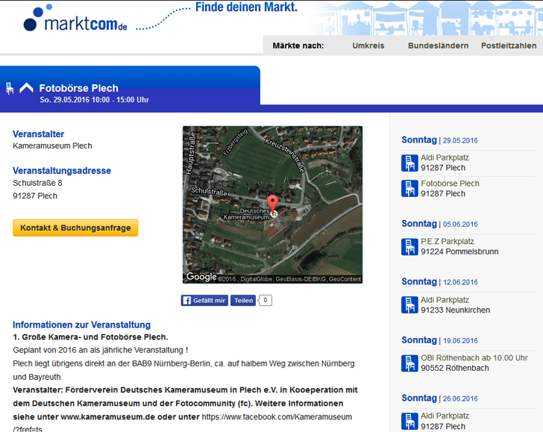Click the satellite map thumbnail
Viewport: 543px width, 432px height.
tap(272, 204)
